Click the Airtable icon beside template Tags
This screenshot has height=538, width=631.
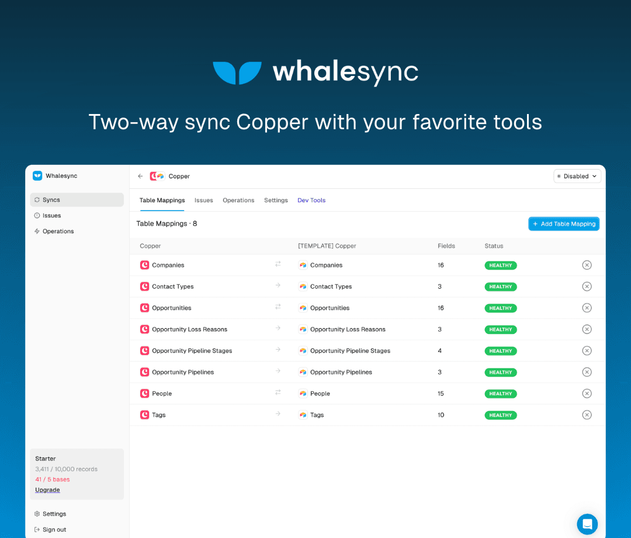(x=303, y=415)
